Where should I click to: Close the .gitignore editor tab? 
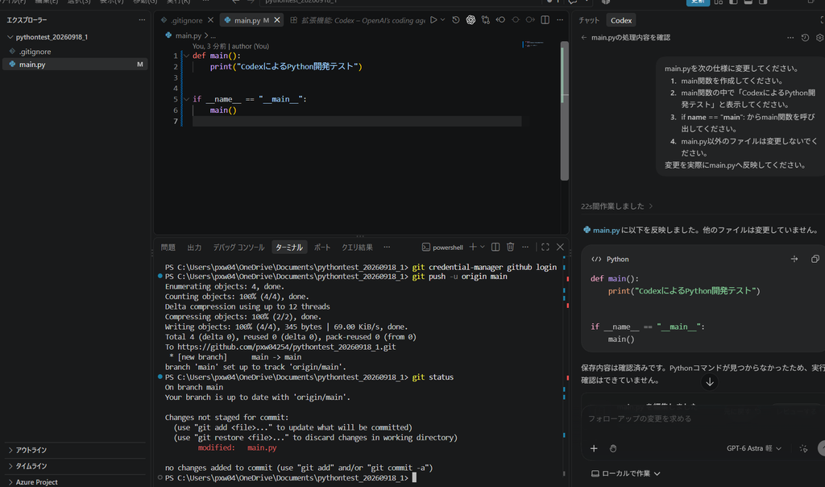pyautogui.click(x=210, y=20)
